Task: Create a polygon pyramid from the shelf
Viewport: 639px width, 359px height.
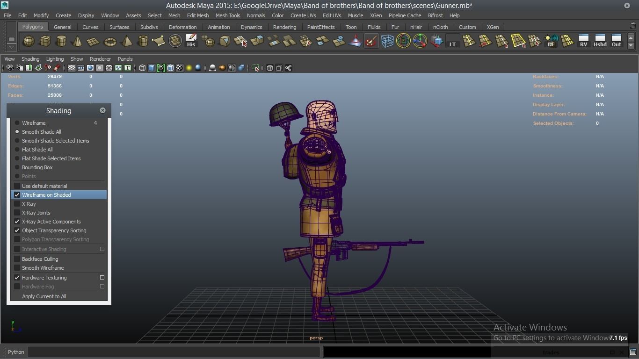Action: pyautogui.click(x=126, y=41)
